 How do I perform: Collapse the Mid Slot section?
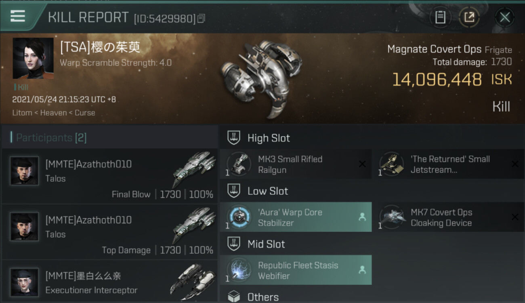pos(256,244)
